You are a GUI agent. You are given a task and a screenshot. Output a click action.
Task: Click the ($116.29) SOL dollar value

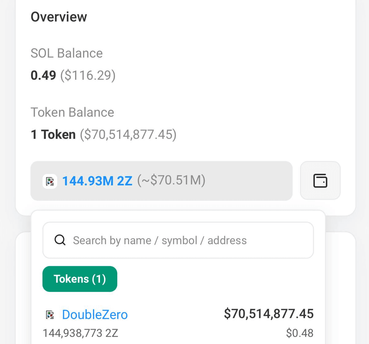(88, 75)
